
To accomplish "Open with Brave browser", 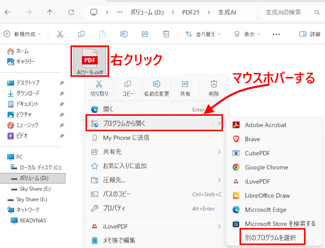I will click(x=275, y=139).
